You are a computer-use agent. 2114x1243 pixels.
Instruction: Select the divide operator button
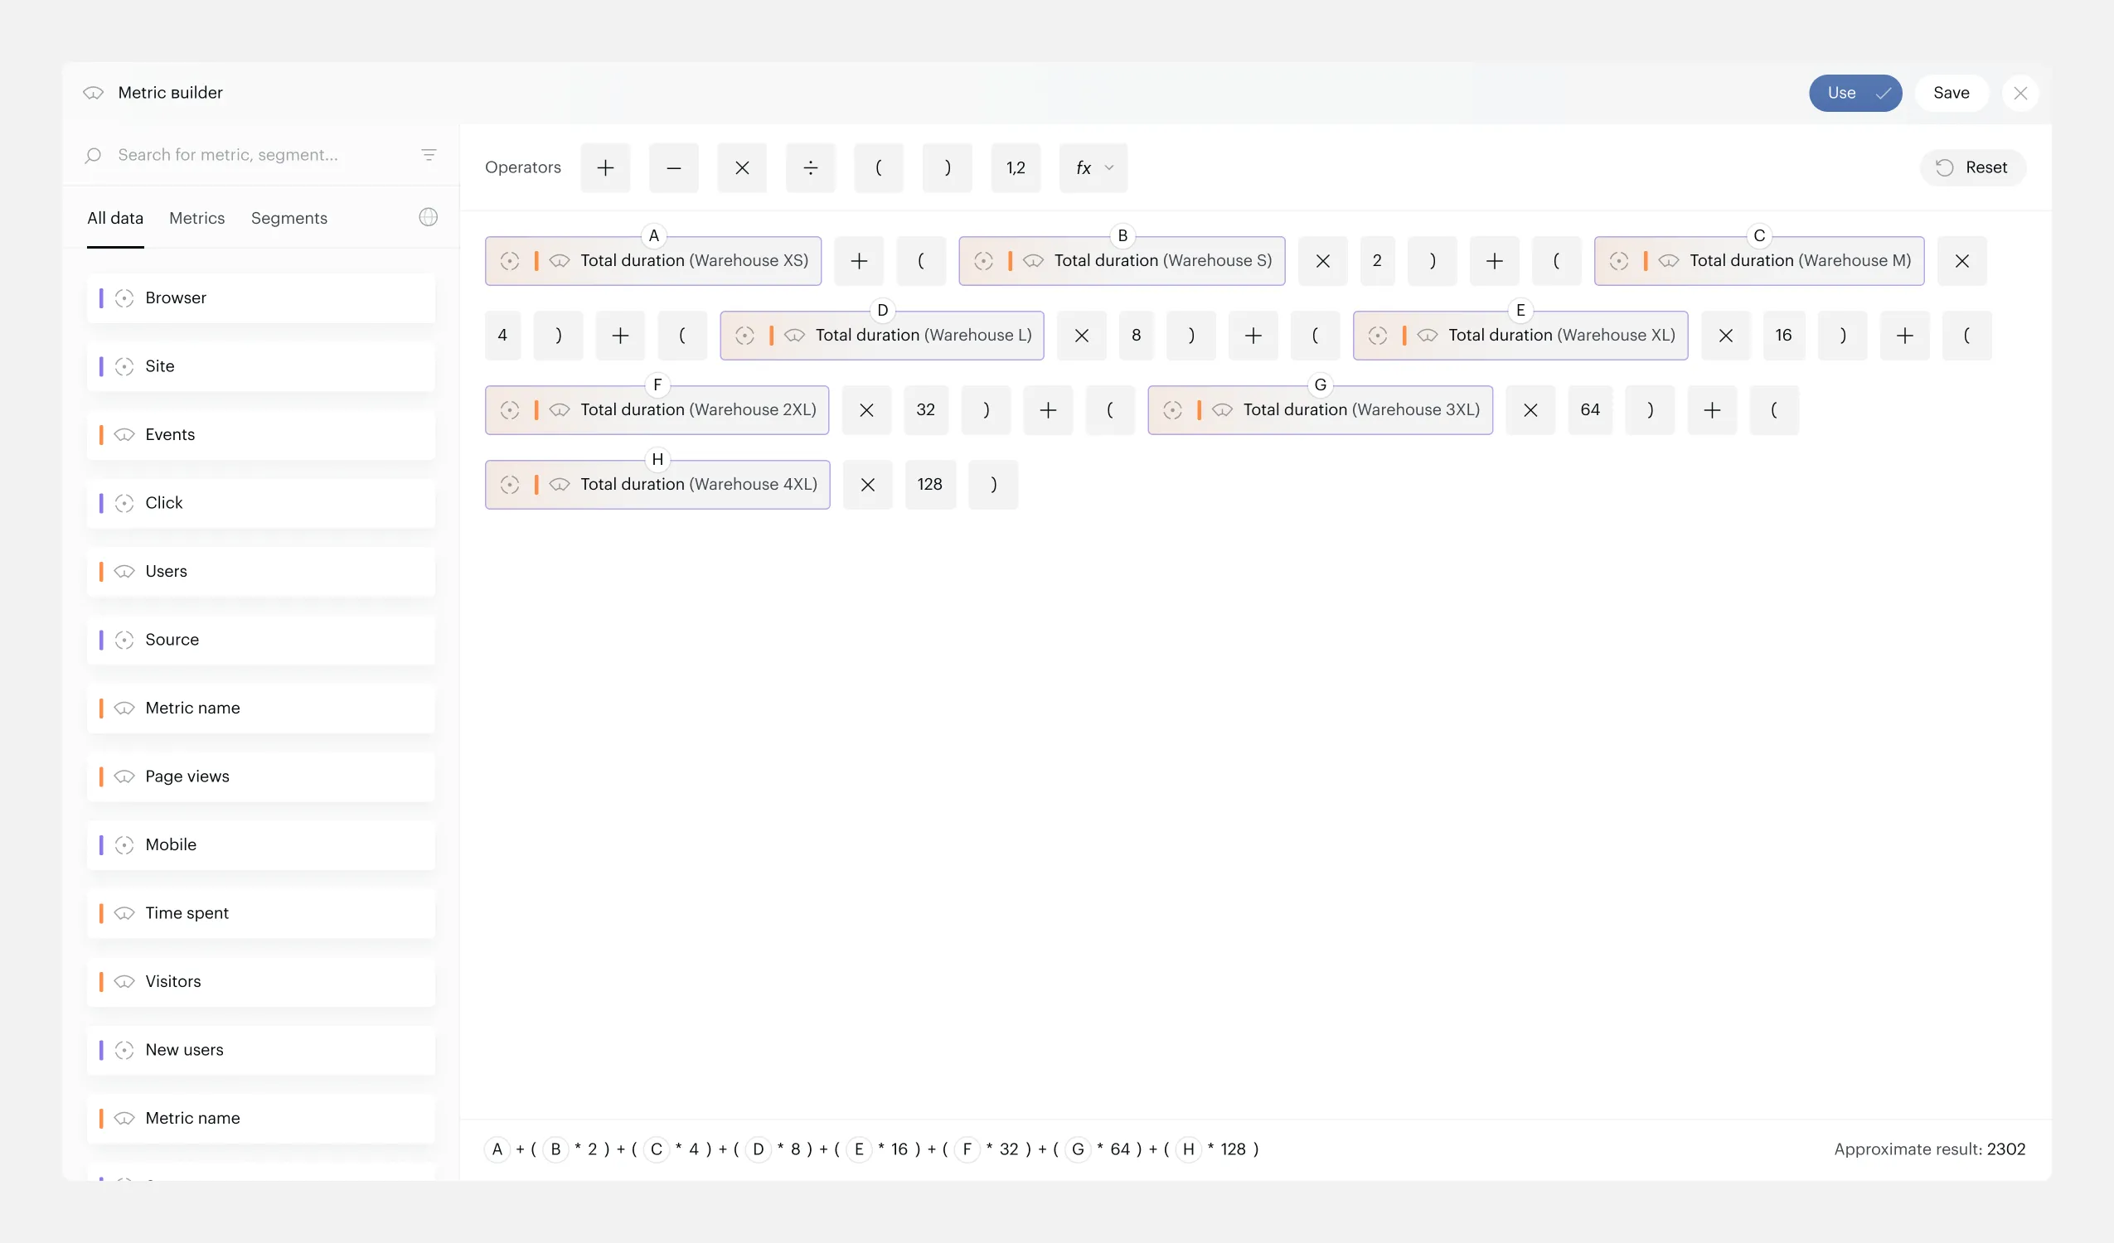coord(811,167)
